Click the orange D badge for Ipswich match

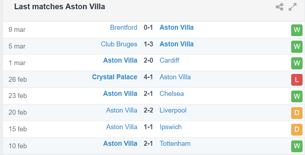[297, 130]
